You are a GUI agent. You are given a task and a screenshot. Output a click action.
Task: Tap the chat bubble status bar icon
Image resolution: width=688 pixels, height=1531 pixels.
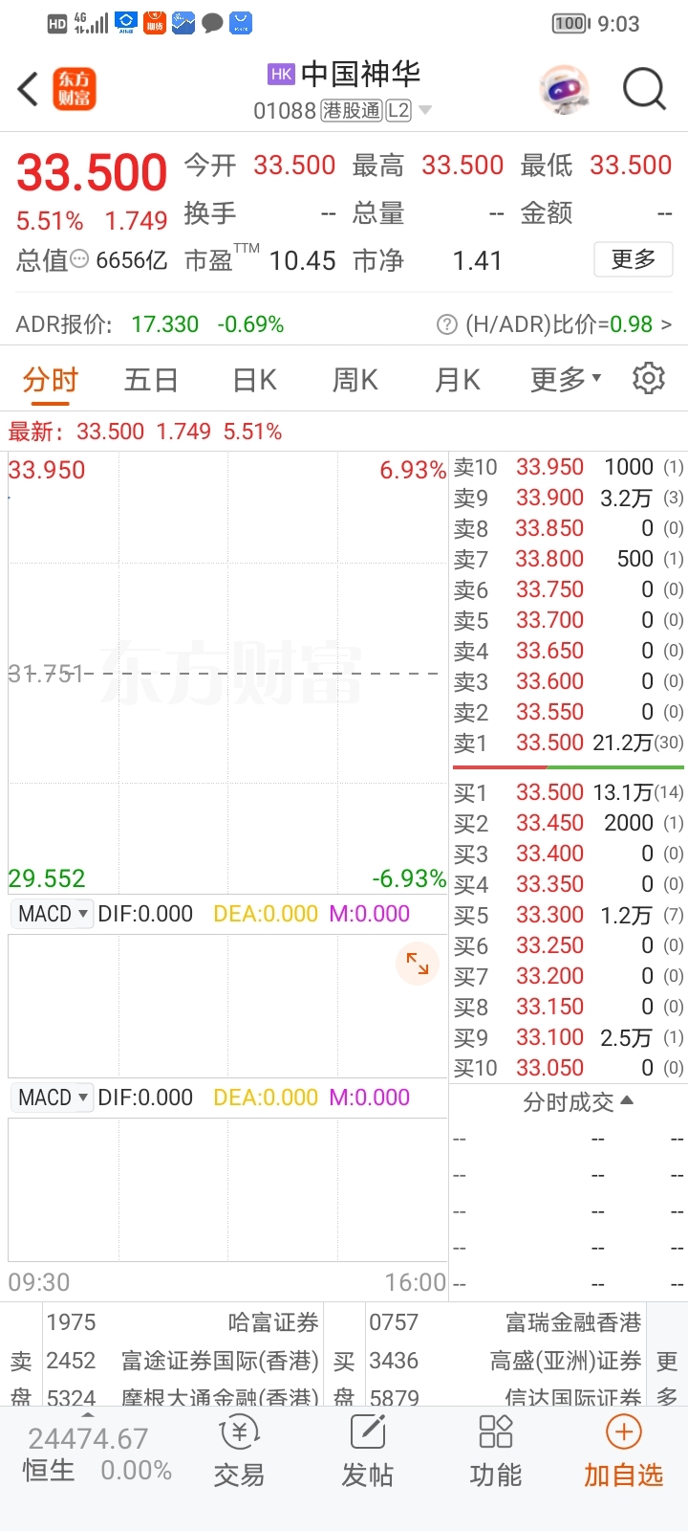[x=213, y=23]
